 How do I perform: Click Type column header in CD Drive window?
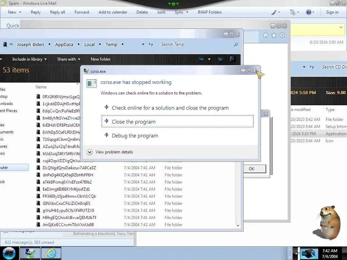330,110
